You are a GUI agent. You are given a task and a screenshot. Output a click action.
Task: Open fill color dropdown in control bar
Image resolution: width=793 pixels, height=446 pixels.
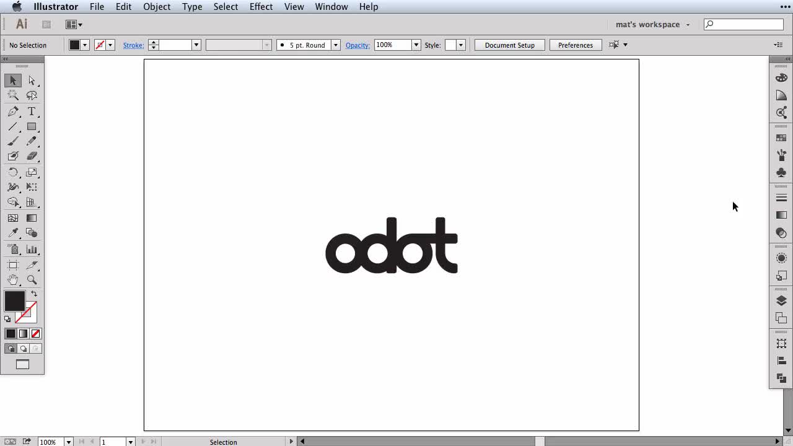pyautogui.click(x=85, y=45)
